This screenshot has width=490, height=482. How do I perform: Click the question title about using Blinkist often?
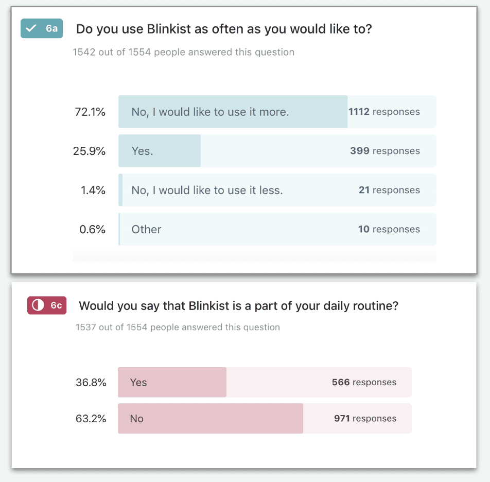(x=224, y=29)
